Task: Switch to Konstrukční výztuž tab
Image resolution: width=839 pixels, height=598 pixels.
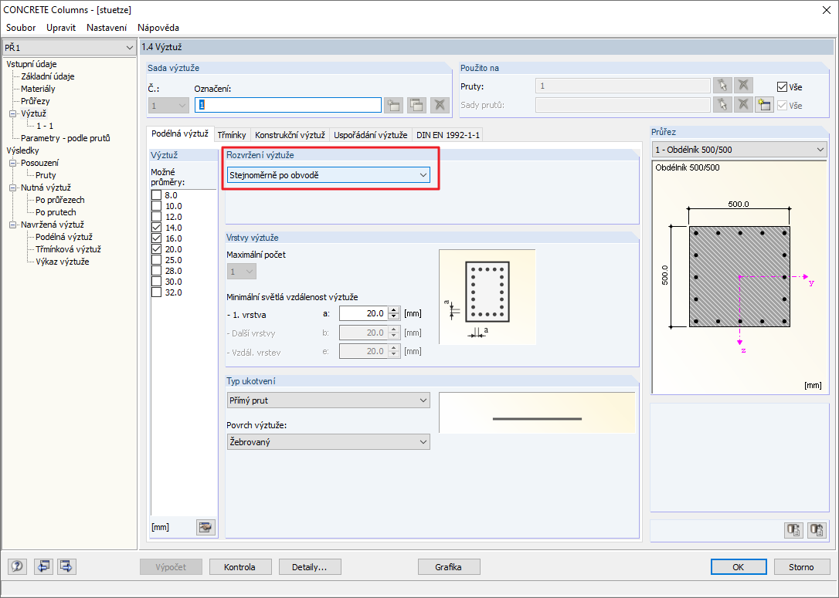Action: [290, 135]
